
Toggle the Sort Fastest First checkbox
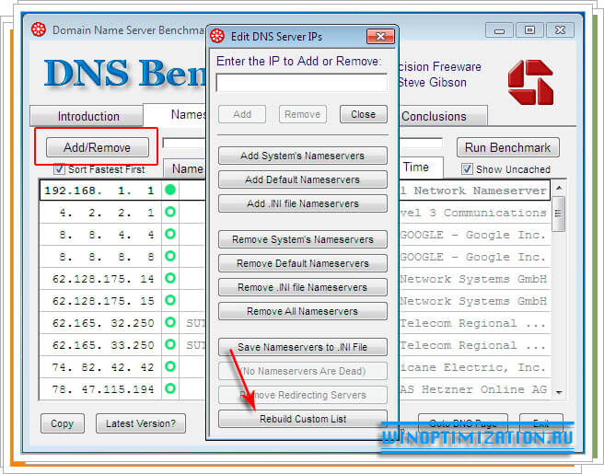(x=60, y=169)
